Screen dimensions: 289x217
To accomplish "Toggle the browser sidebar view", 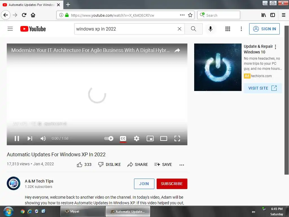I will (273, 15).
